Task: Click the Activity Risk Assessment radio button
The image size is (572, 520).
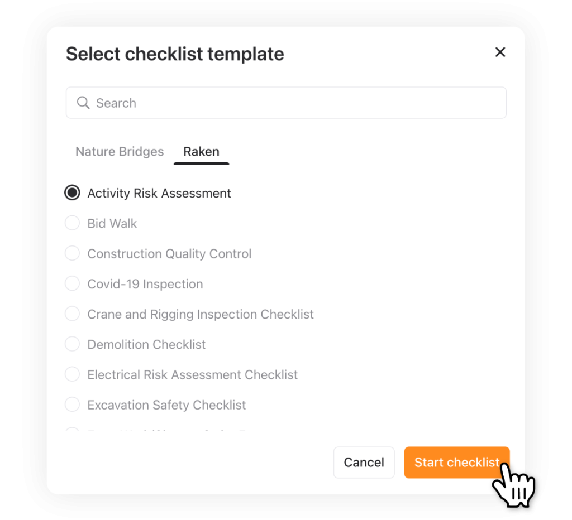Action: point(72,193)
